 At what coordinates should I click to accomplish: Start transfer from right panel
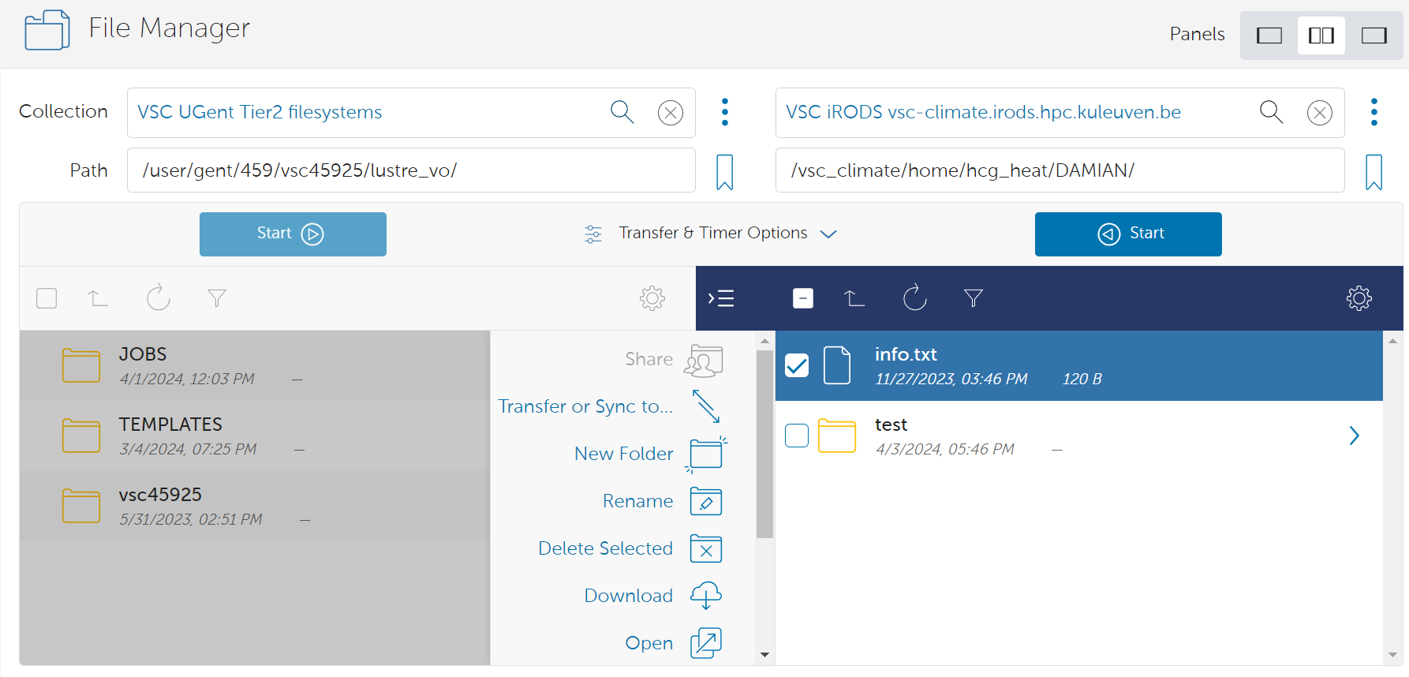tap(1128, 234)
